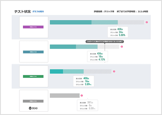
Task: Click help icon beside 5.88% bar
Action: (147, 22)
